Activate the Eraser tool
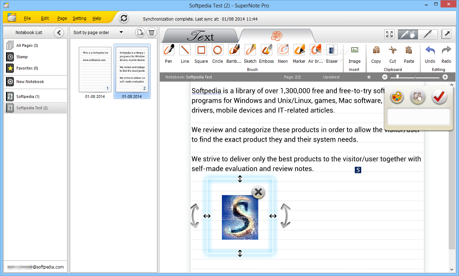Screen dimensions: 459x276 click(332, 54)
